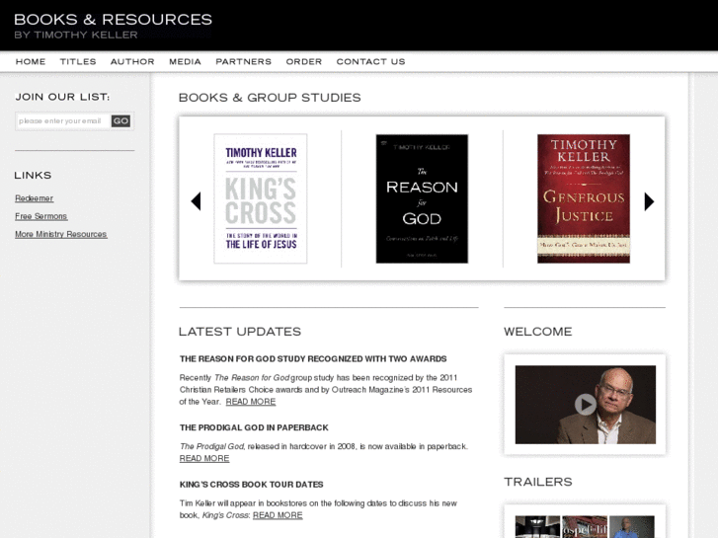The width and height of the screenshot is (718, 538).
Task: Click the GO button for email list
Action: tap(120, 120)
